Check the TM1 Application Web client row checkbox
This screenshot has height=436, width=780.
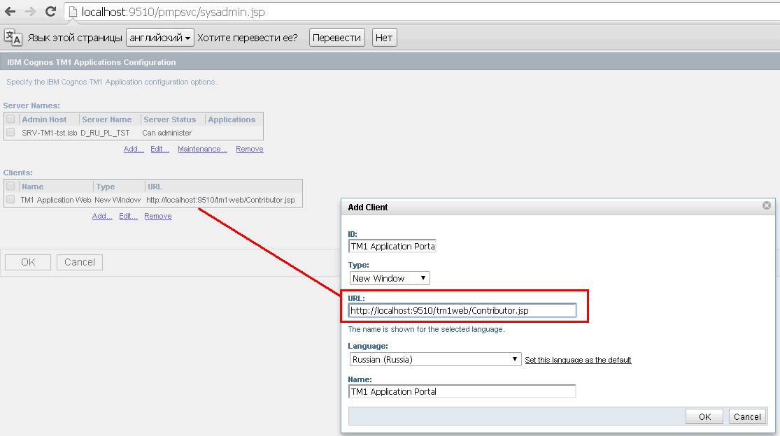tap(10, 200)
